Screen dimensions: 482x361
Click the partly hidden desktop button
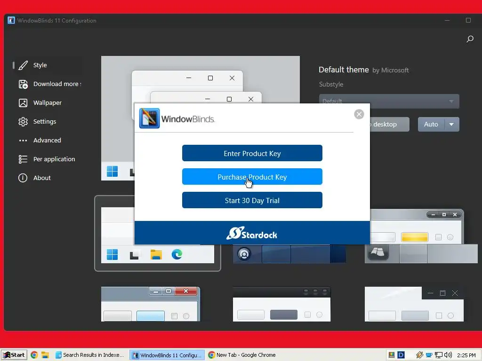point(389,124)
